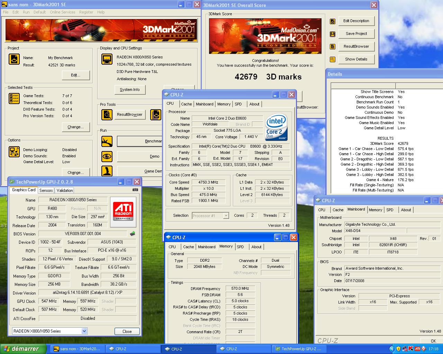Click the ResultBrowser magnifier icon in Pro Tools
The width and height of the screenshot is (443, 354).
point(107,114)
